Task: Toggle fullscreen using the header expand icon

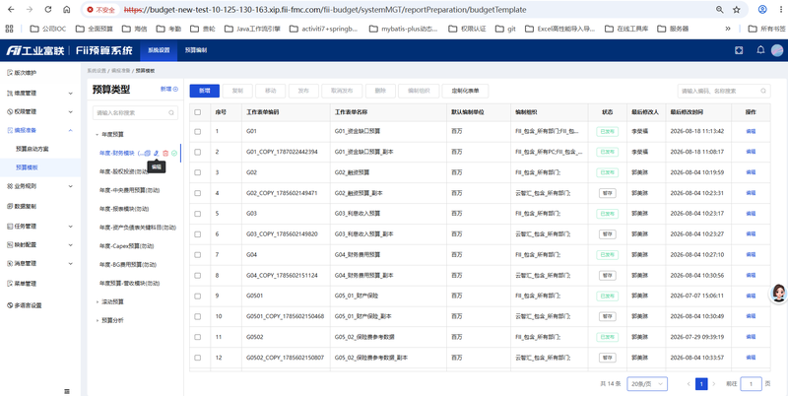Action: (738, 50)
